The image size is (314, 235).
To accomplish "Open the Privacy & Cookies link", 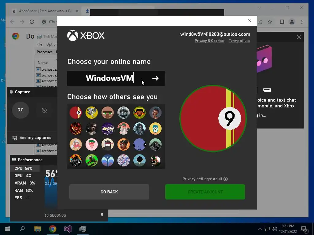I will (x=209, y=41).
